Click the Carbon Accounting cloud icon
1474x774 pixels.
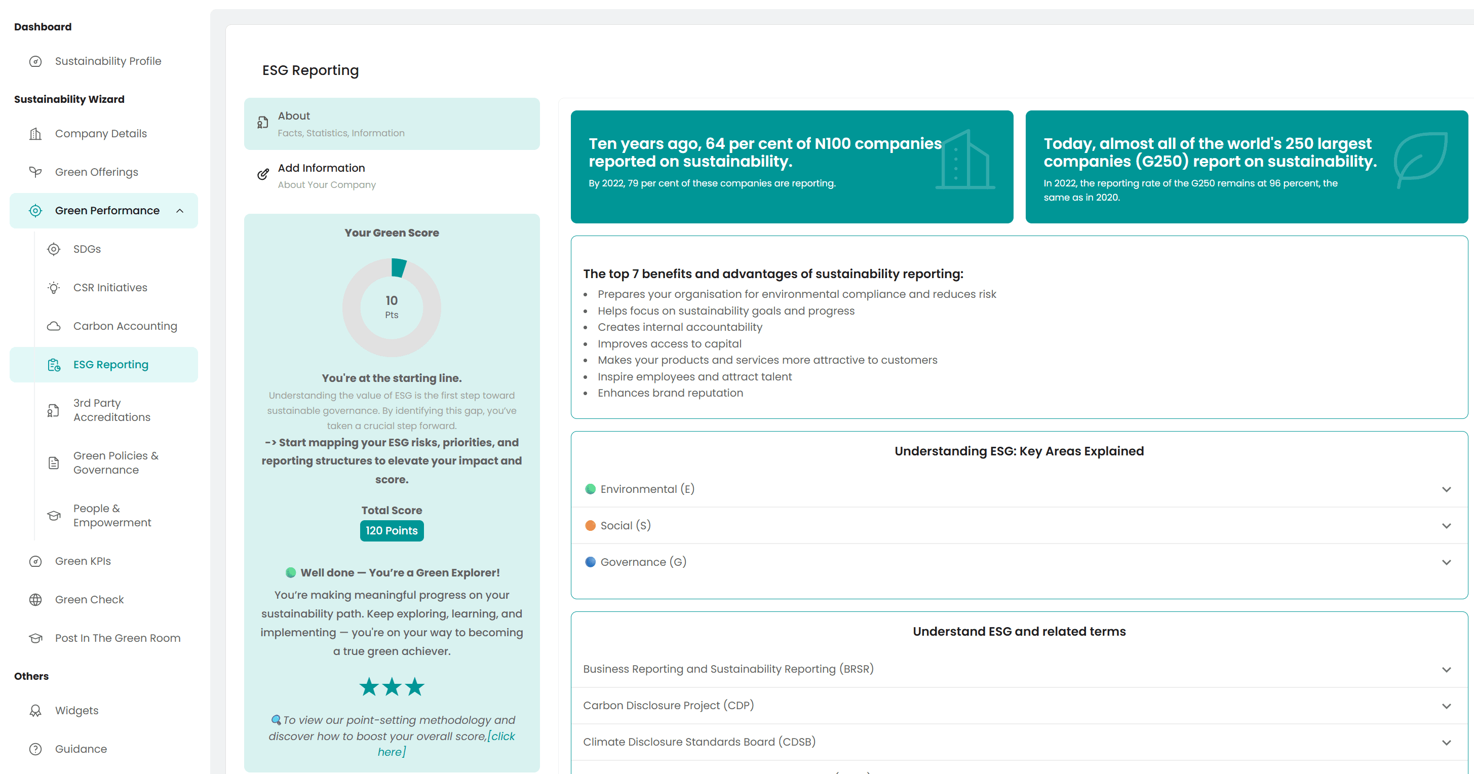[54, 326]
